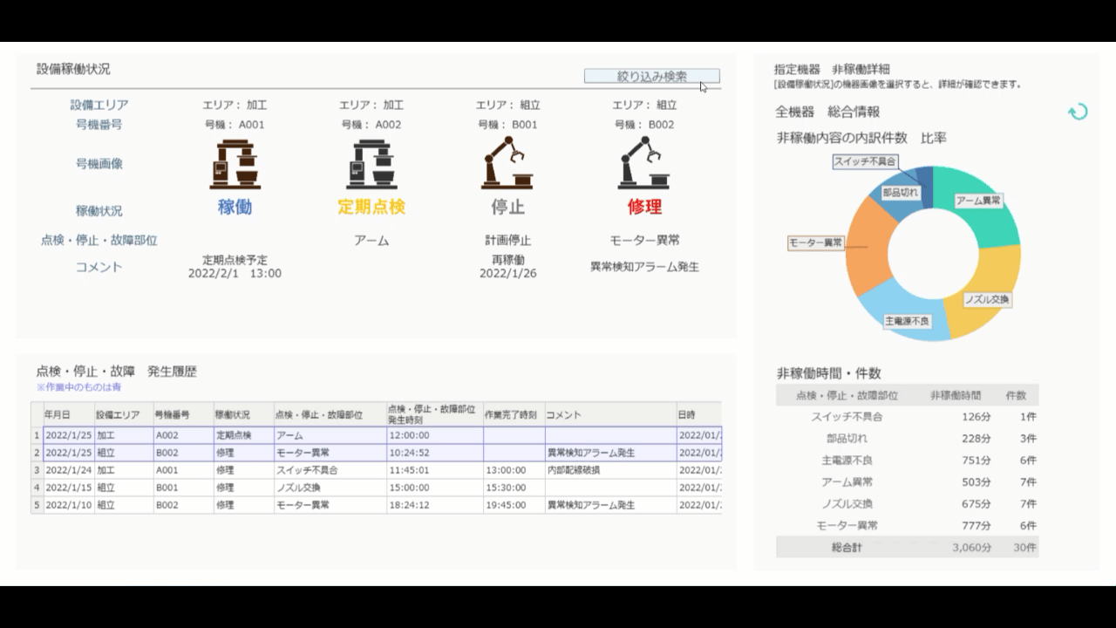Screen dimensions: 1116x628
Task: Select history row 2 via its row number
Action: tap(37, 453)
